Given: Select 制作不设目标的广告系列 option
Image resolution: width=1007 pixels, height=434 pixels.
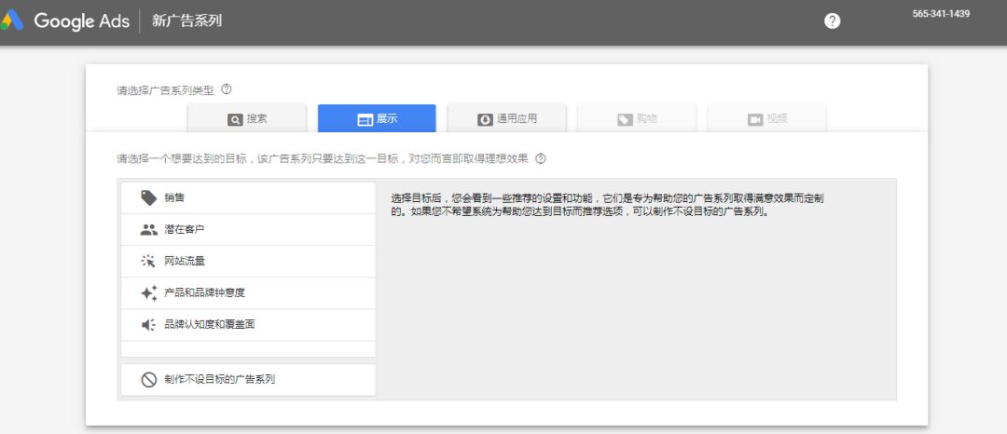Looking at the screenshot, I should 249,379.
